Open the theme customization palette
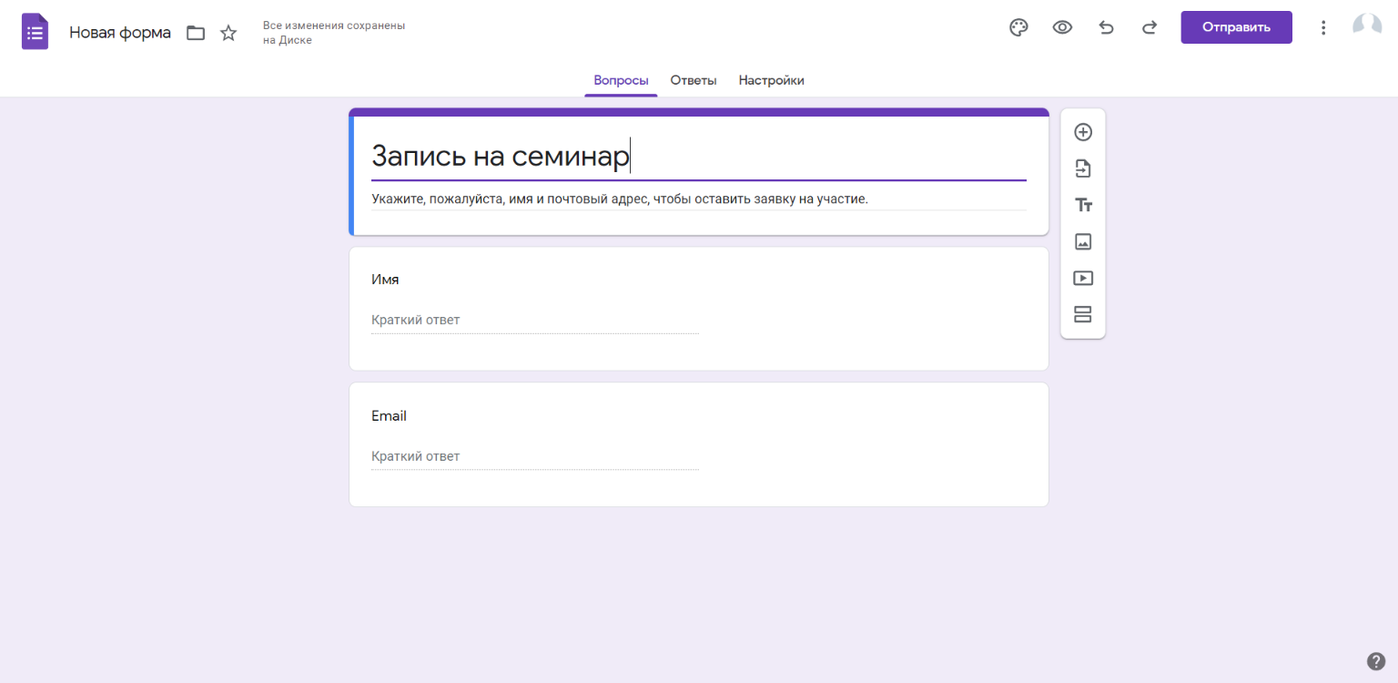 (1018, 27)
